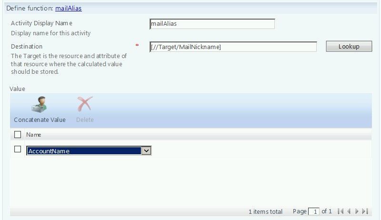Screen dimensions: 381x220
Task: Jump to the last page arrow
Action: [x=365, y=211]
